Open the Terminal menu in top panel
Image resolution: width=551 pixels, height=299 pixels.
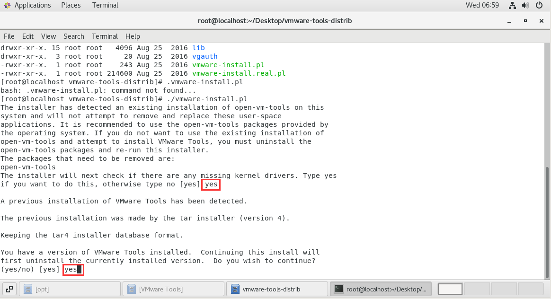(x=105, y=5)
